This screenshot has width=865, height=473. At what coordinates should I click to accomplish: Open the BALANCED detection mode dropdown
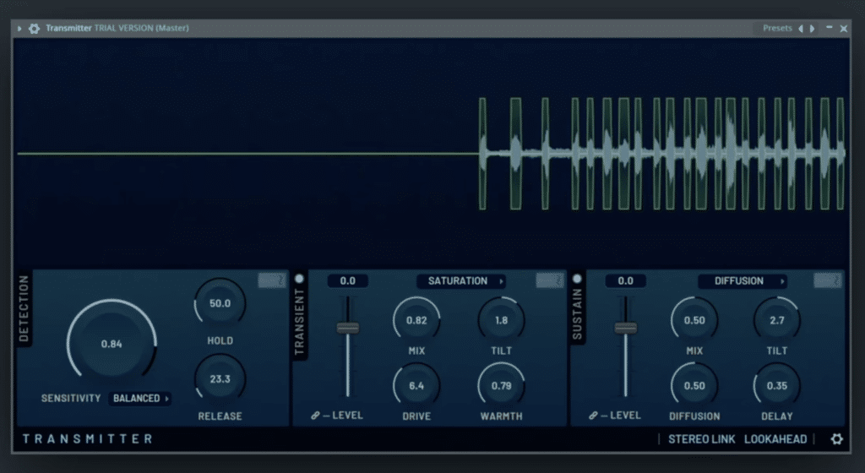pyautogui.click(x=140, y=398)
